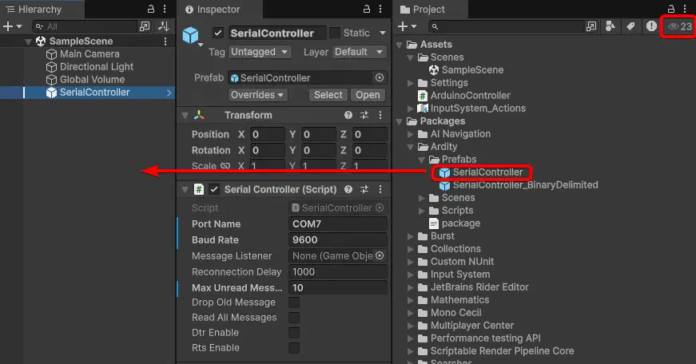Click the Project search field
The height and width of the screenshot is (364, 696).
(x=506, y=26)
